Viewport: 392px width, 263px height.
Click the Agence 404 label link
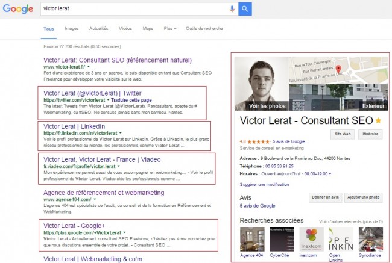(251, 256)
